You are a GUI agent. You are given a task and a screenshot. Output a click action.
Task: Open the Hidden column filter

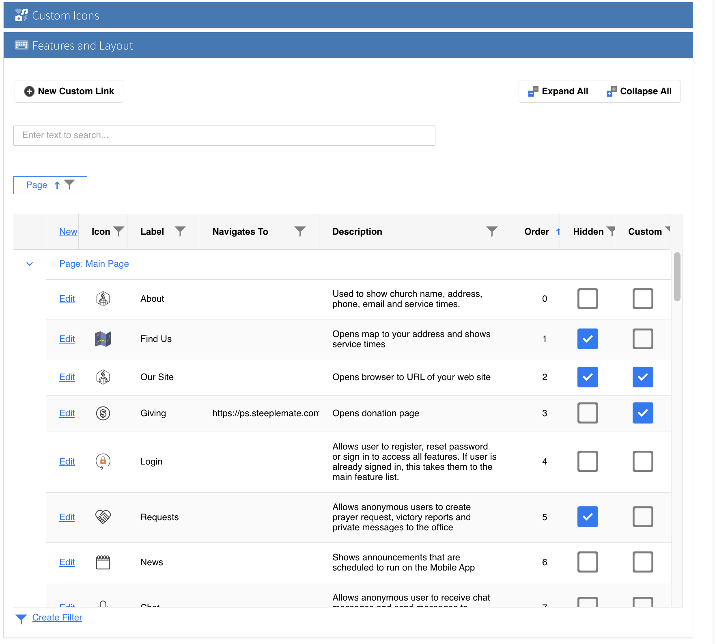611,231
